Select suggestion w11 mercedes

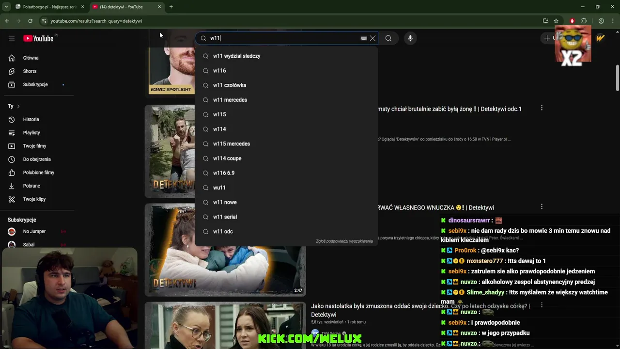click(x=286, y=100)
